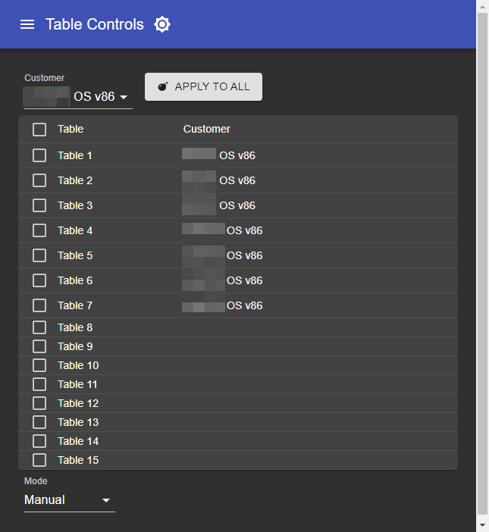The image size is (489, 532).
Task: Check the Table 15 checkbox
Action: tap(39, 460)
